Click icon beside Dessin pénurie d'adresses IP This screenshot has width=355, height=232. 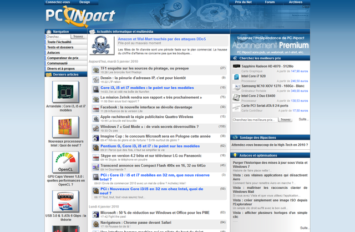(96, 80)
